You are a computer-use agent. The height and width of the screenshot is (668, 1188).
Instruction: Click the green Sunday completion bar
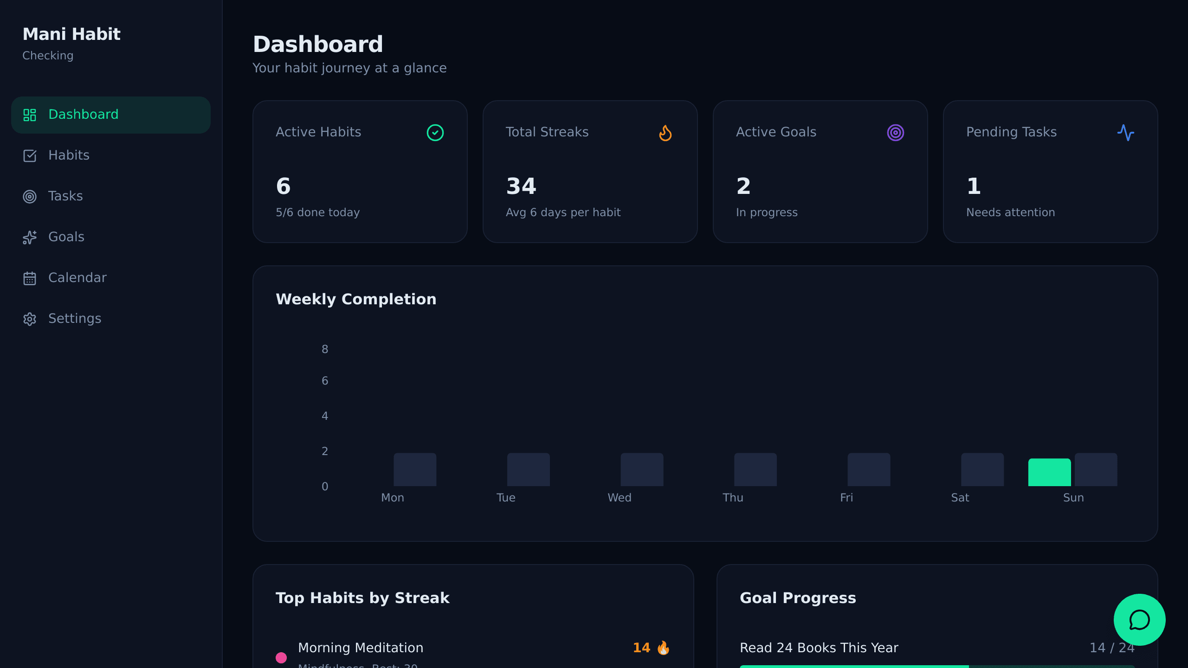pos(1049,472)
